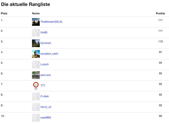Open paul-pro's profile link
This screenshot has height=123, width=169.
(45, 75)
